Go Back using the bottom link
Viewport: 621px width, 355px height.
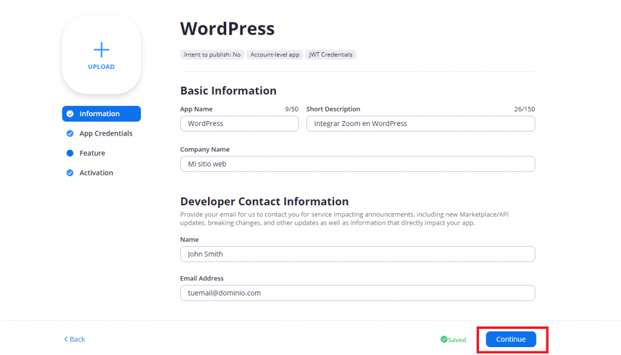[75, 339]
